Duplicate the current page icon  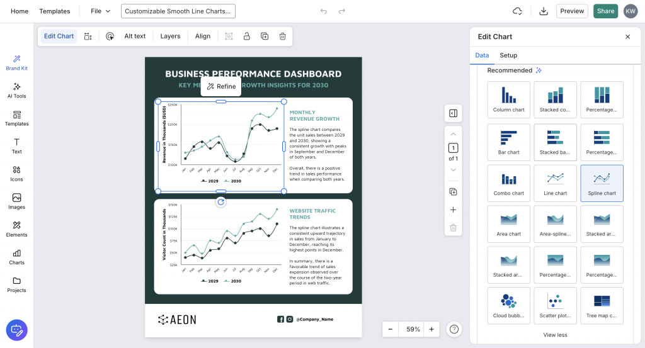[453, 192]
